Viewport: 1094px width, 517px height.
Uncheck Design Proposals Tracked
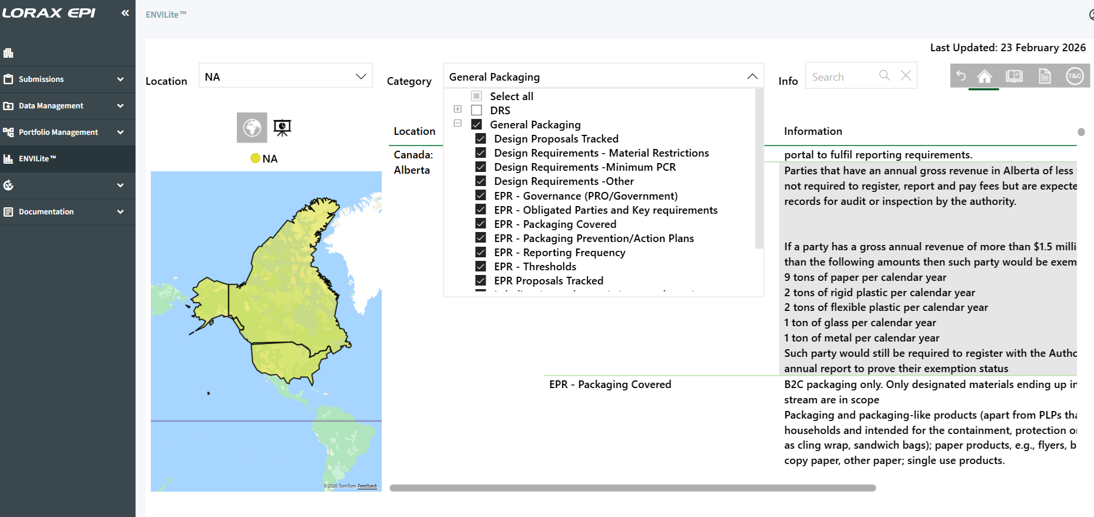point(481,139)
